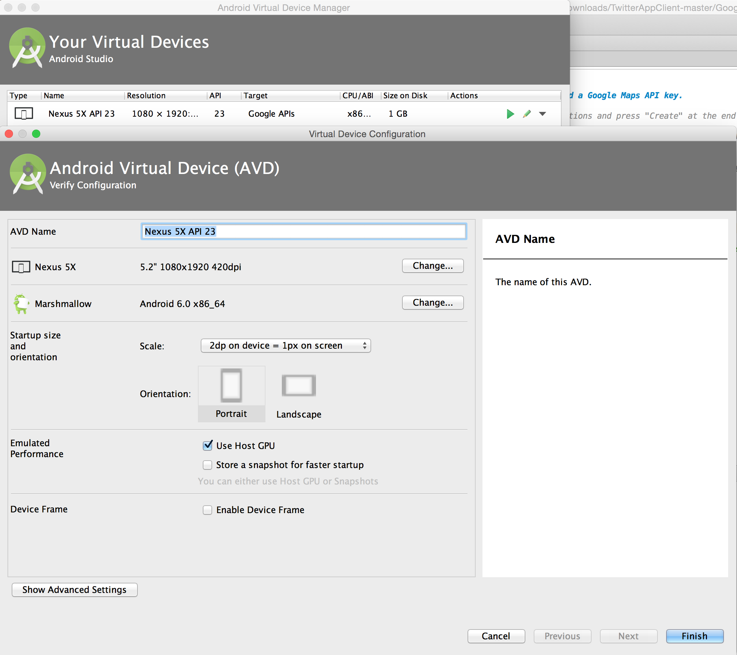Open the Scale dropdown
The height and width of the screenshot is (655, 737).
coord(286,346)
